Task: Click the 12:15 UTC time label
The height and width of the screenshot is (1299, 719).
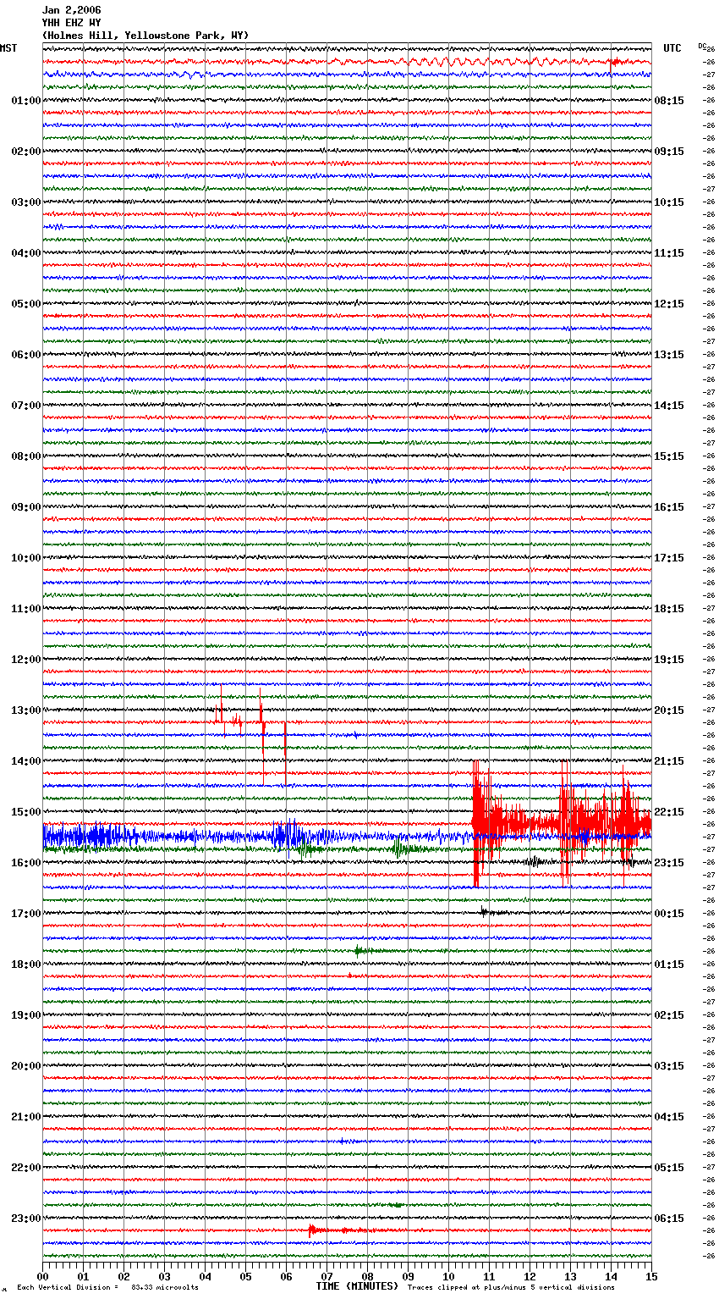Action: pos(669,304)
